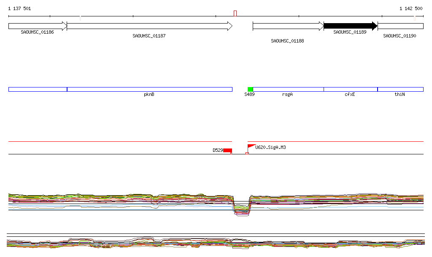Image resolution: width=432 pixels, height=257 pixels.
Task: Click the SAOUHSC_01186 gene arrow
Action: point(38,26)
